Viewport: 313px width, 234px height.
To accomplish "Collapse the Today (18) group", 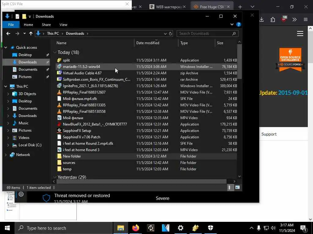I will click(x=54, y=52).
